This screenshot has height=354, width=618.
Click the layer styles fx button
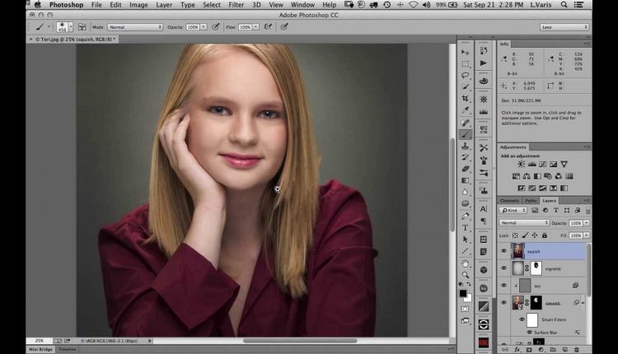point(517,349)
